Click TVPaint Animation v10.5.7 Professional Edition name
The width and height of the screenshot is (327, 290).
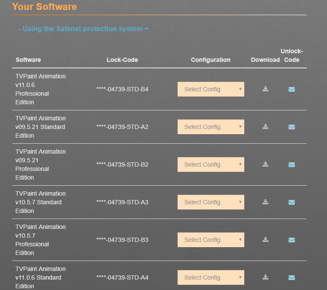[x=40, y=240]
